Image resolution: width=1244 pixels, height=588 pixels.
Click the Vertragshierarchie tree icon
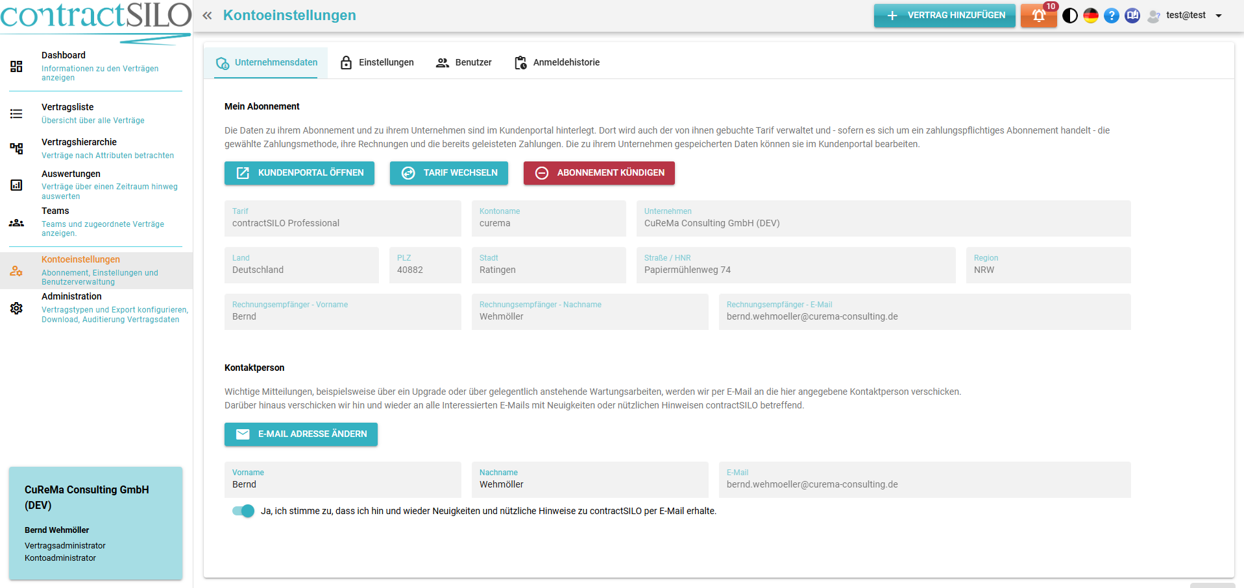point(16,148)
